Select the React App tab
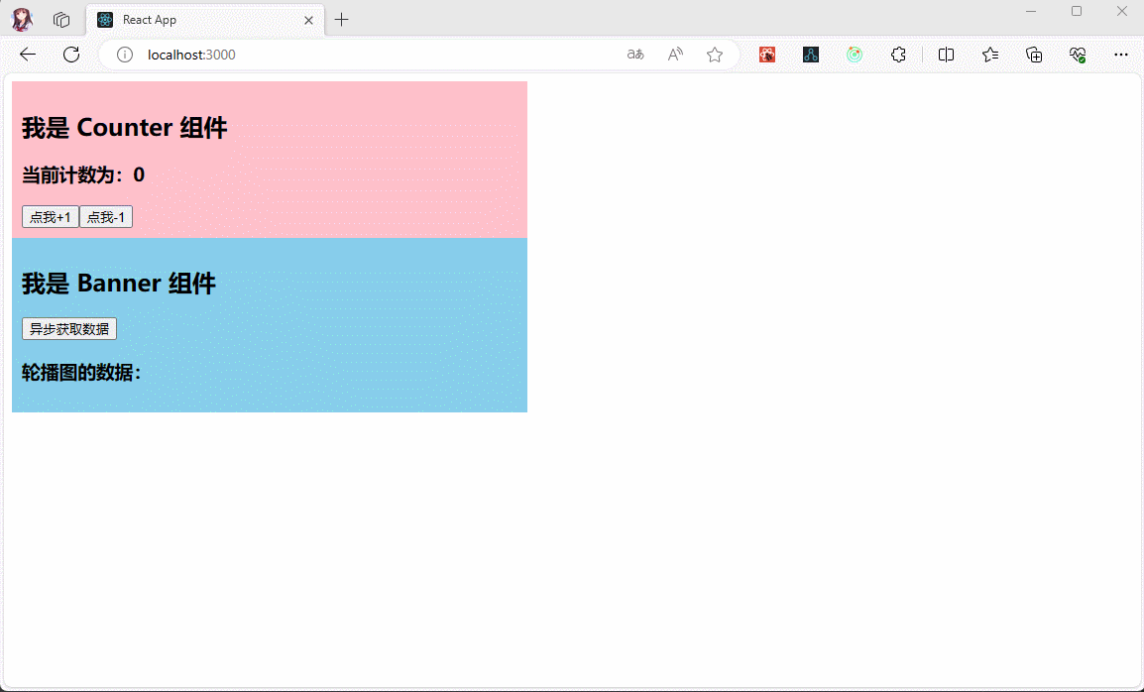Screen dimensions: 1144x692 click(198, 20)
